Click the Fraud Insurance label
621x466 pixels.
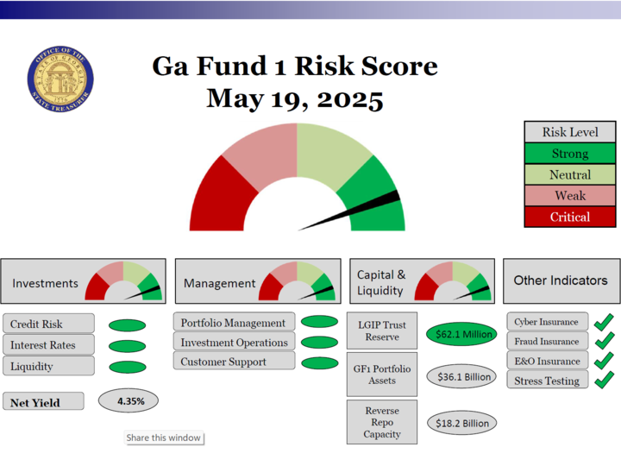[x=548, y=341]
